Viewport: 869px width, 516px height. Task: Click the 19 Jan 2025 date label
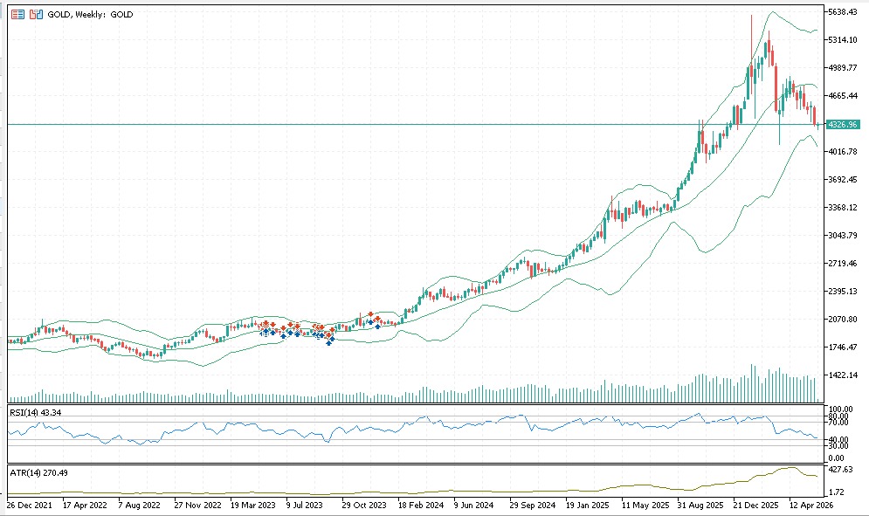click(588, 505)
